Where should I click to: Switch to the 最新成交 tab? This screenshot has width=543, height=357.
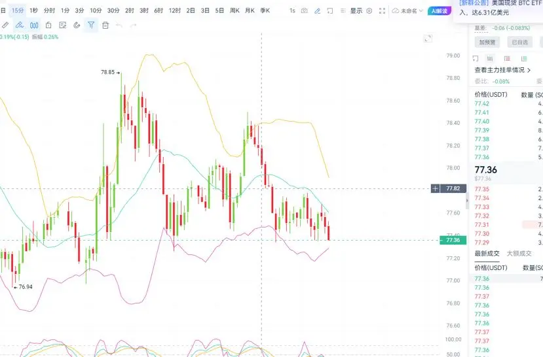click(x=487, y=253)
